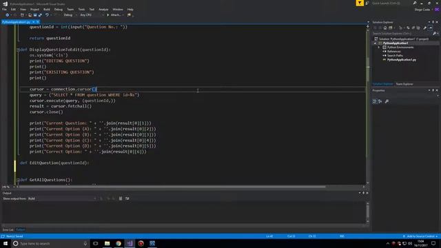Click the Solution Explorer Properties wrench icon
The image size is (441, 248).
425,28
